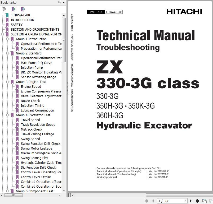
Task: Collapse Group 2 Standard node
Action: (8, 53)
